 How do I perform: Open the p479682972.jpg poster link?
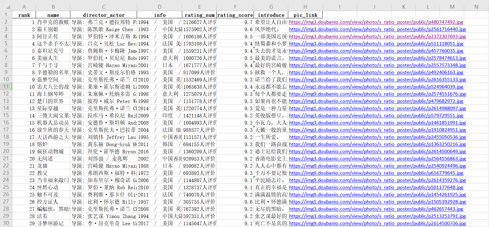coord(376,101)
